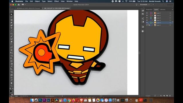Image resolution: width=183 pixels, height=103 pixels.
Task: Click the Default Fill and Stroke icon
Action: (x=10, y=89)
